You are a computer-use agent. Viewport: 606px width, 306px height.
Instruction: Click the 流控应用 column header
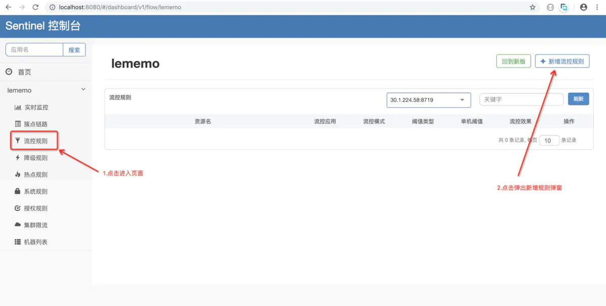point(325,121)
